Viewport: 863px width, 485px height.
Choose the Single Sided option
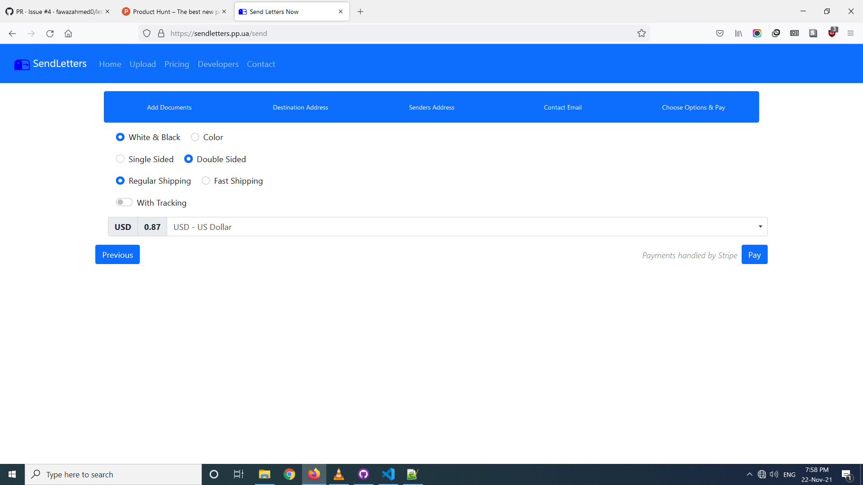tap(120, 159)
